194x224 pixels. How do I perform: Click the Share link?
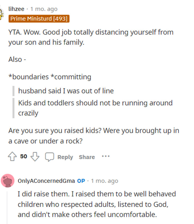(87, 157)
